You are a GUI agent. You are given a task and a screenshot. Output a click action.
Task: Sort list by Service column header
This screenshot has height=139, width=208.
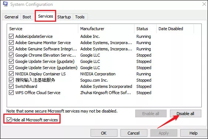click(x=43, y=29)
